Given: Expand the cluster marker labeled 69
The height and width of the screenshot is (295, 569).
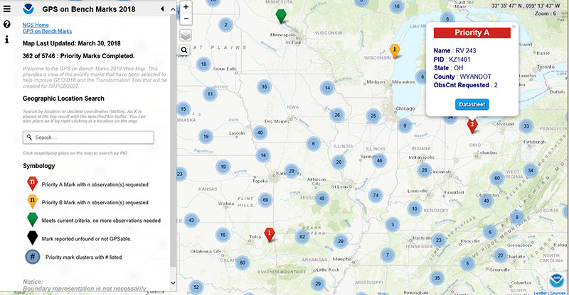Looking at the screenshot, I should coord(265,201).
